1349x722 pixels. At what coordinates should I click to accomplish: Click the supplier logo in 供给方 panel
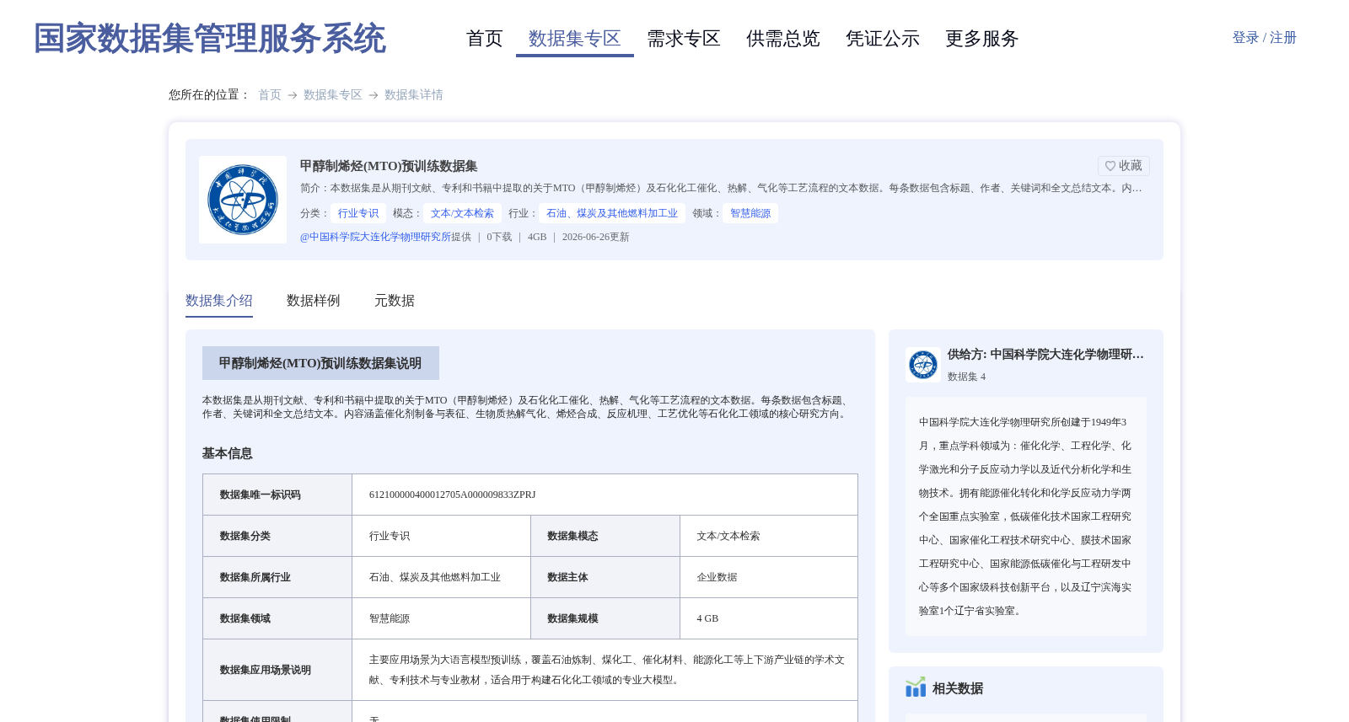(923, 365)
